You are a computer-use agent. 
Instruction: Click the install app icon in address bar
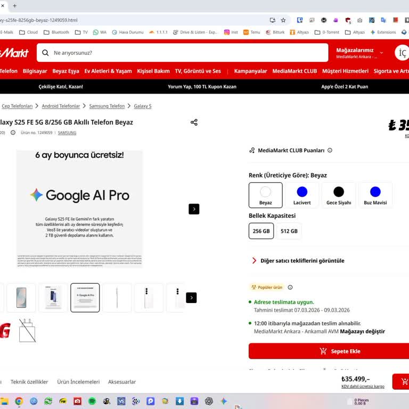point(272,20)
